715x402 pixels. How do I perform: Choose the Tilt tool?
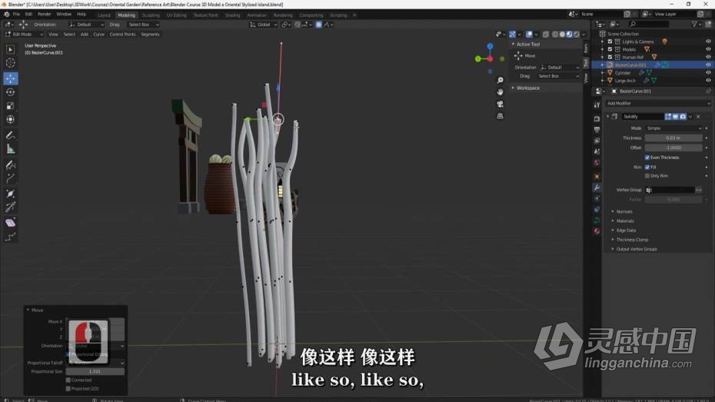coord(11,208)
